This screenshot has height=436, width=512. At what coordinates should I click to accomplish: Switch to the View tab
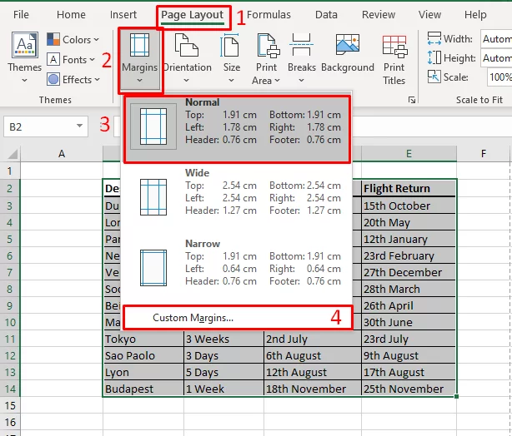tap(429, 15)
